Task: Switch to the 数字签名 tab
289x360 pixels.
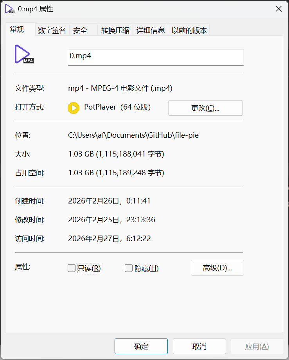Action: 52,30
